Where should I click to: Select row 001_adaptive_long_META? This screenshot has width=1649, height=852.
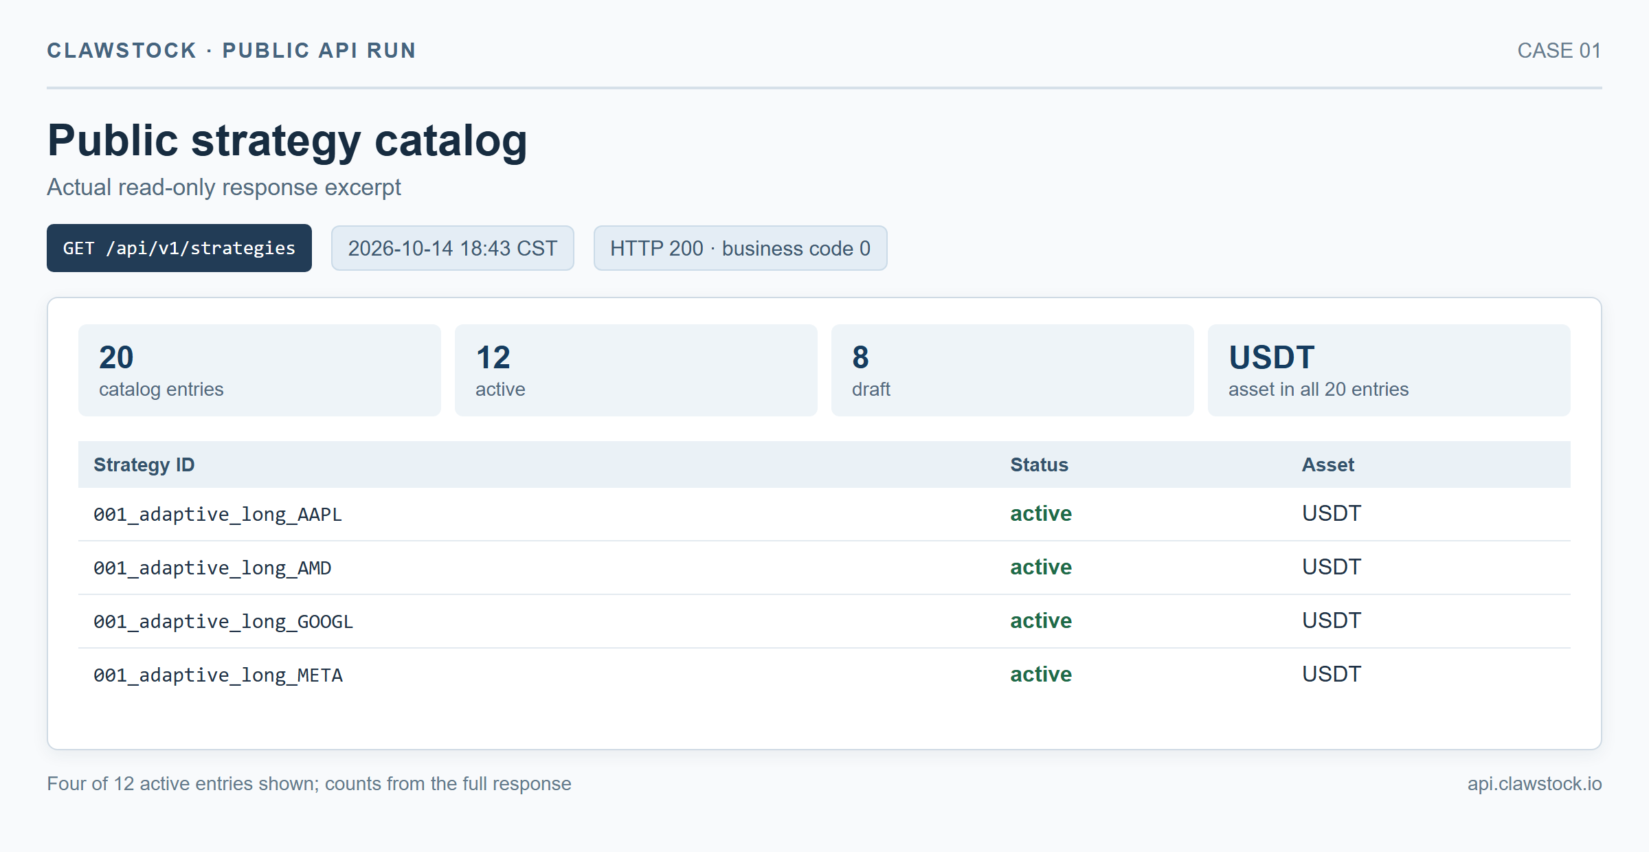pyautogui.click(x=824, y=675)
